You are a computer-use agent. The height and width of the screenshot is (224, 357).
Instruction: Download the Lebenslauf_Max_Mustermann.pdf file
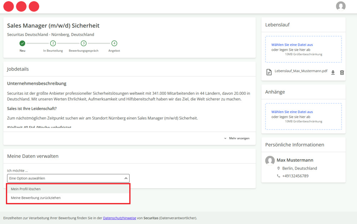click(333, 72)
